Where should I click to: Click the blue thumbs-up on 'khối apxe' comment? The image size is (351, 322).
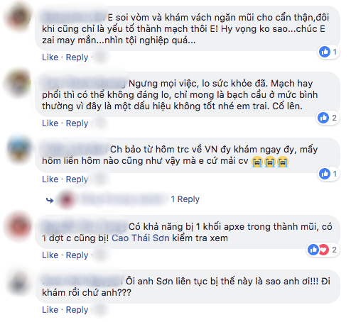[x=313, y=250]
